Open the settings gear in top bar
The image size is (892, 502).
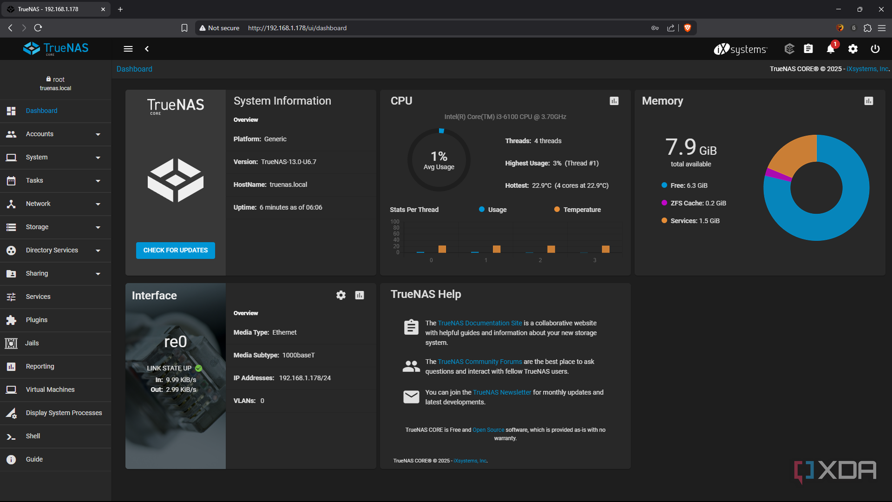pos(853,49)
